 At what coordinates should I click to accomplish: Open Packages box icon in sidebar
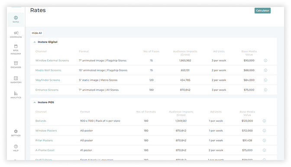point(16,63)
